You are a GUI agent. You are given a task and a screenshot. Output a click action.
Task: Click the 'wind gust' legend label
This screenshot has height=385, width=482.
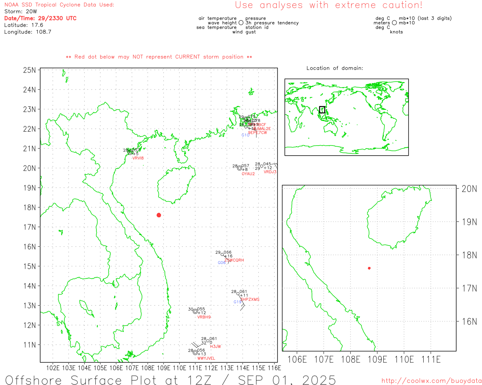pos(244,32)
